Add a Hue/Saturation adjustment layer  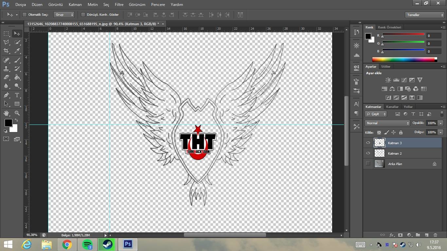(384, 89)
